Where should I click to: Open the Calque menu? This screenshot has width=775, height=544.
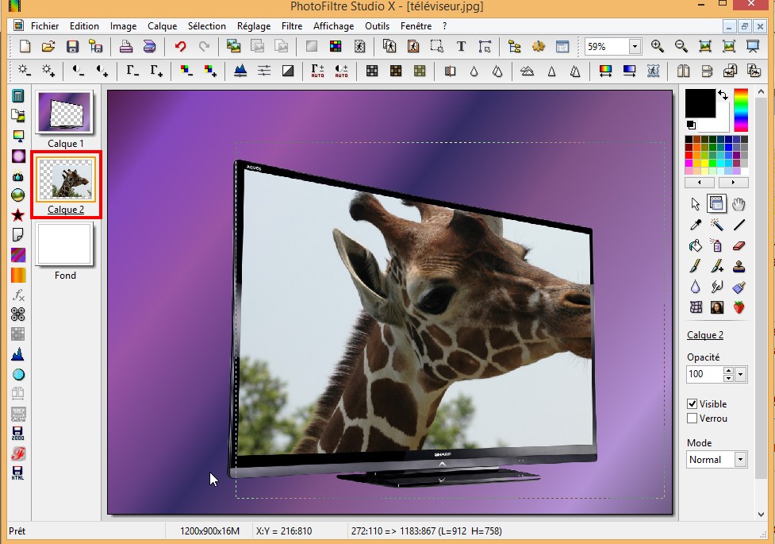point(162,26)
